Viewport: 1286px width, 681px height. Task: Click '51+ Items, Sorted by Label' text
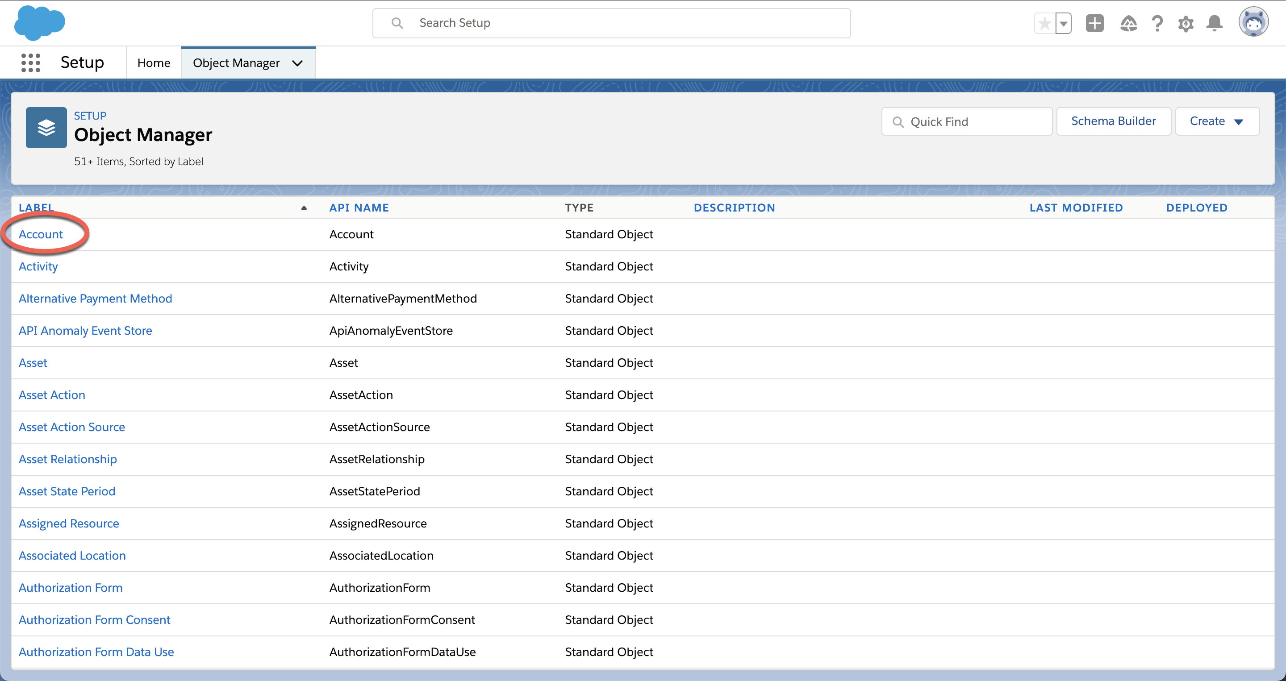pyautogui.click(x=138, y=161)
